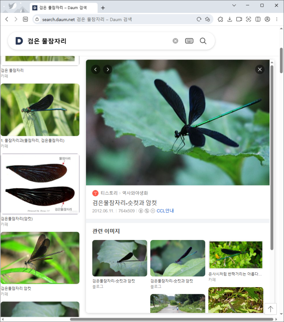Open the CCL안내 link
Viewport: 284px width, 322px height.
click(x=165, y=211)
